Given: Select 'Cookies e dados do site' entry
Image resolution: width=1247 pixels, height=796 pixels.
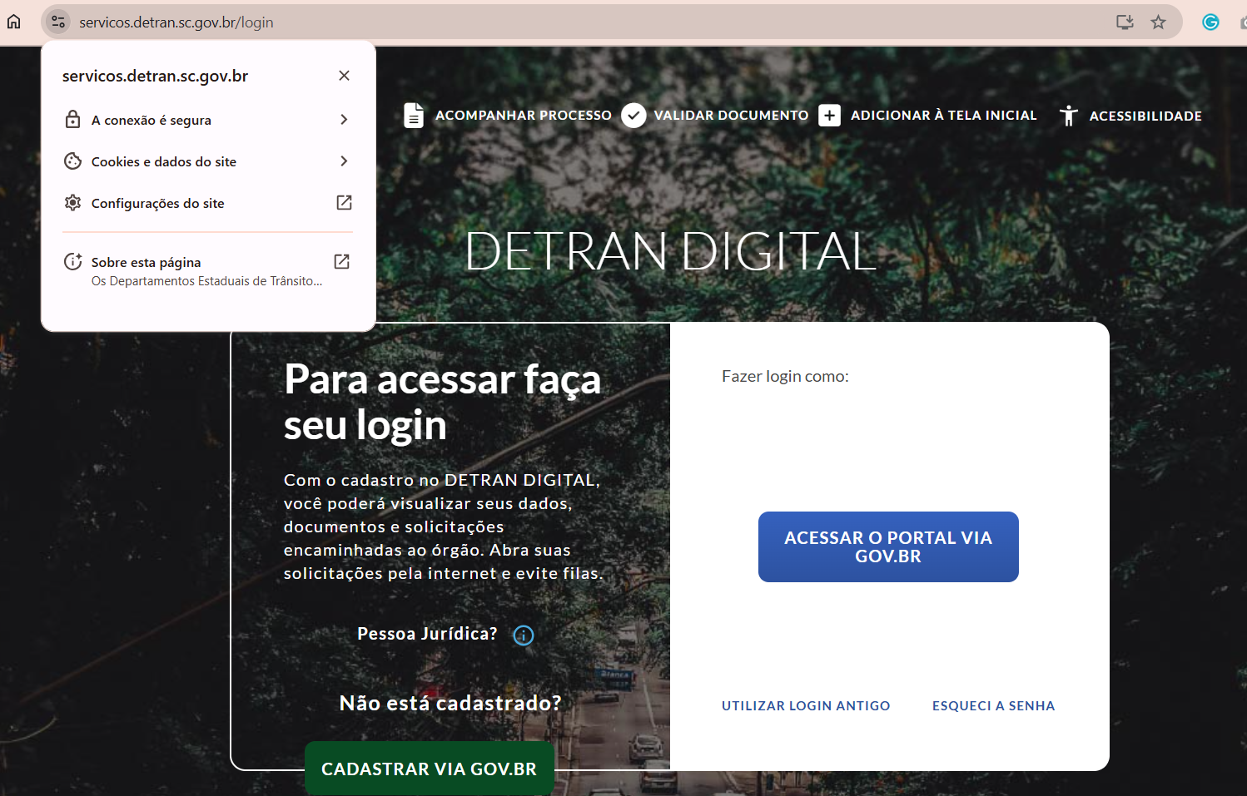Looking at the screenshot, I should point(208,161).
